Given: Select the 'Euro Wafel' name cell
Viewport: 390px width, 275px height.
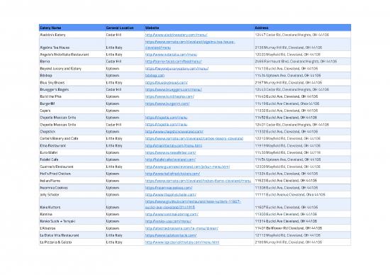Looking at the screenshot, I should (x=72, y=152).
